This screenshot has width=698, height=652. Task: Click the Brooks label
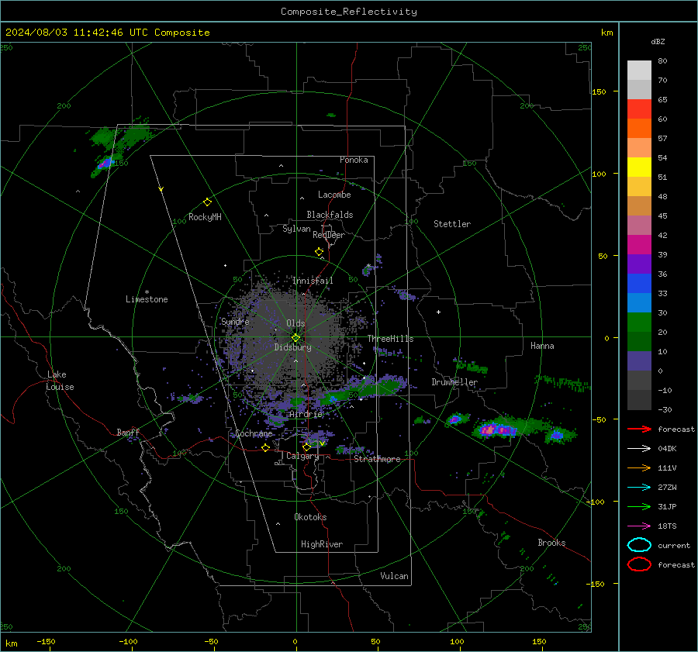(x=551, y=543)
